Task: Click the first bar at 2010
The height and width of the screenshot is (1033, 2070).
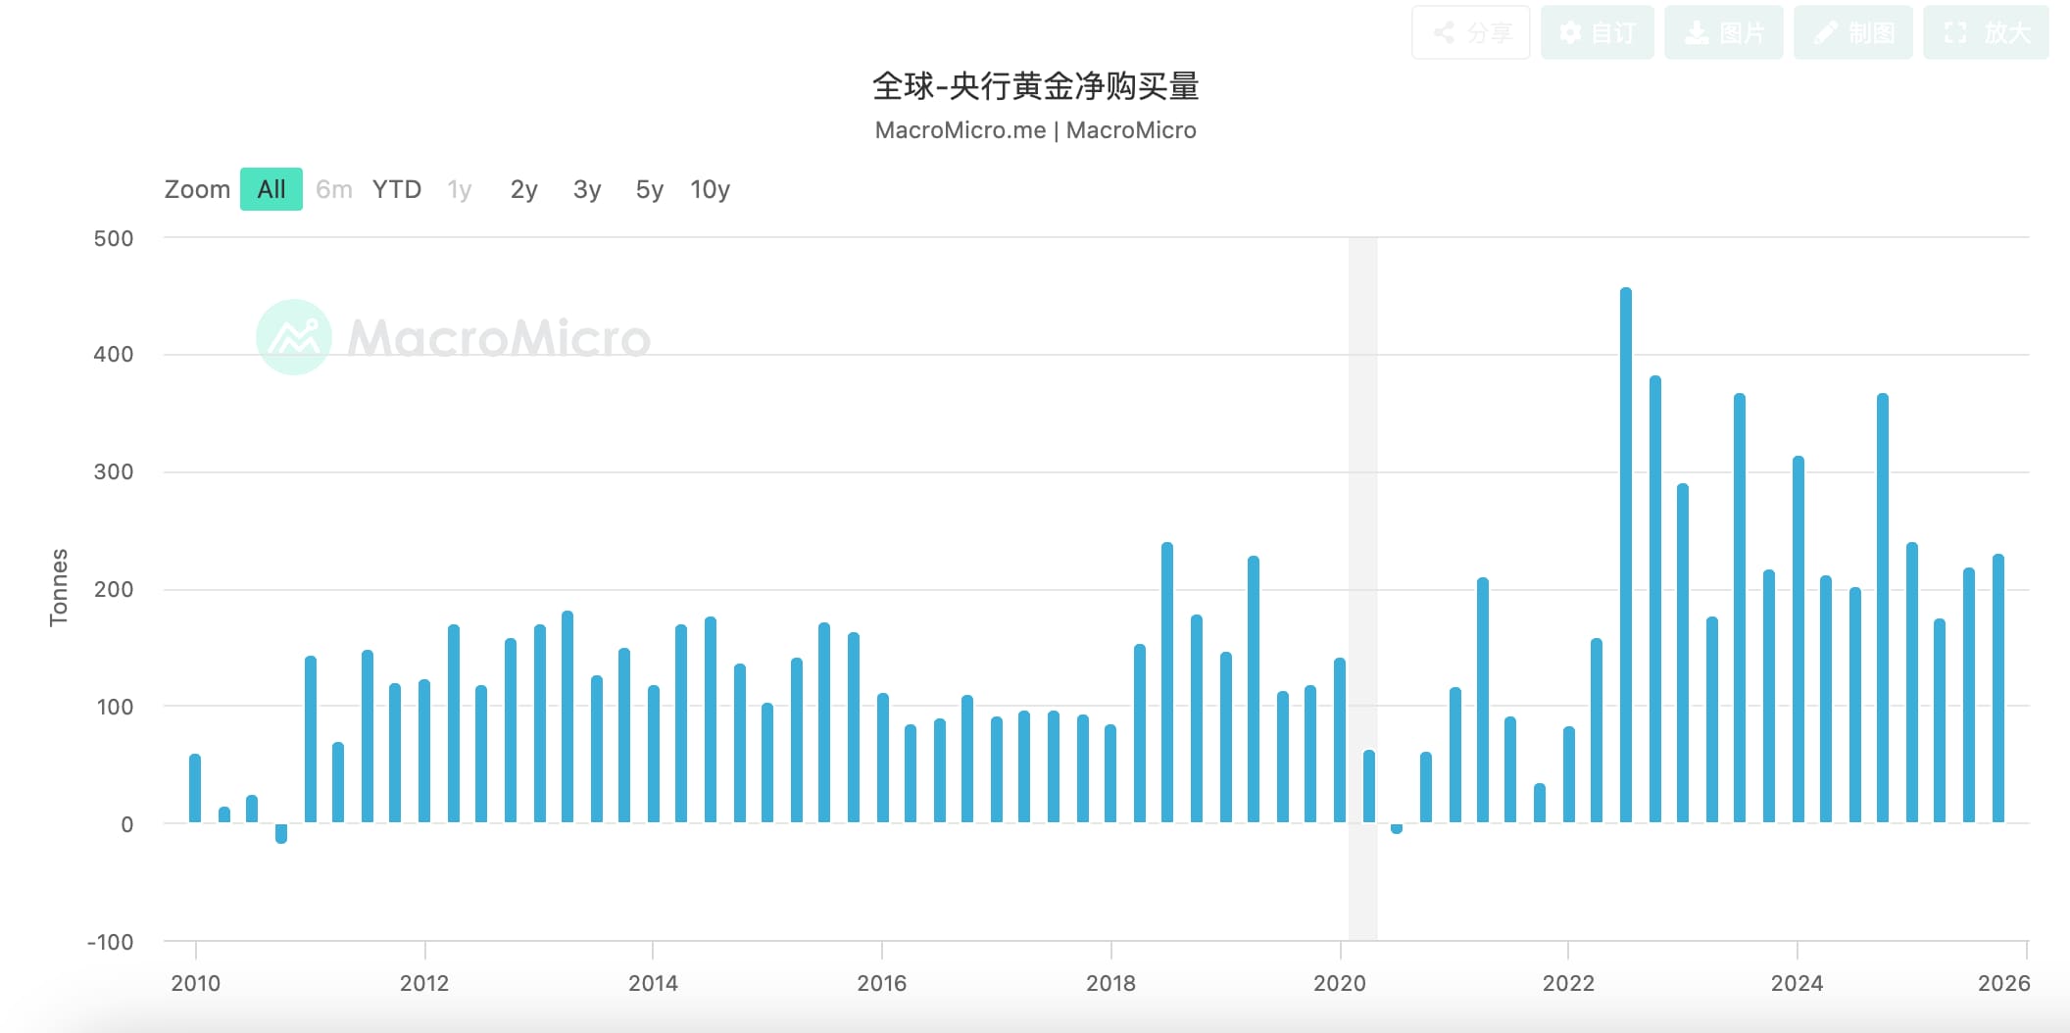Action: pos(195,788)
